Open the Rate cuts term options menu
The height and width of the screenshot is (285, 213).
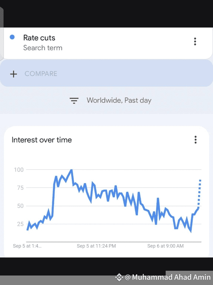[x=195, y=42]
